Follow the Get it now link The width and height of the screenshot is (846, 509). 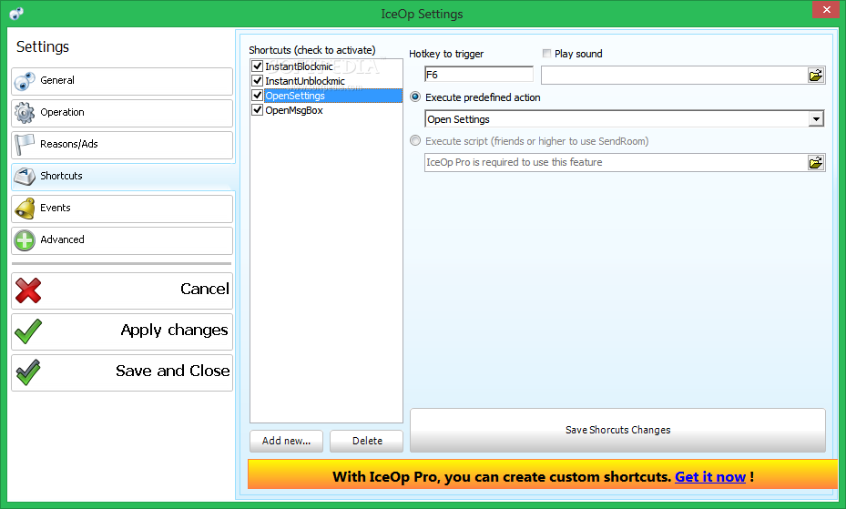[710, 476]
